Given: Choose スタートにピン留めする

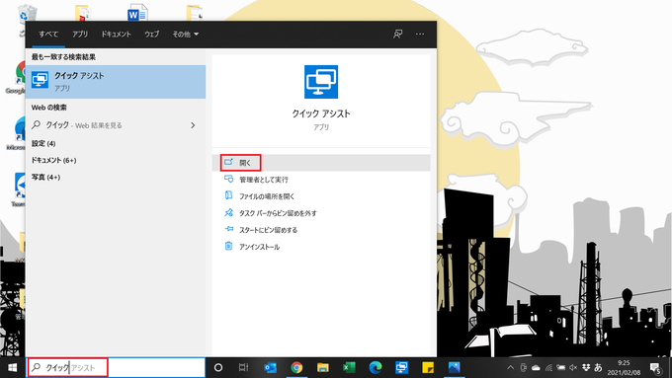Looking at the screenshot, I should click(321, 230).
